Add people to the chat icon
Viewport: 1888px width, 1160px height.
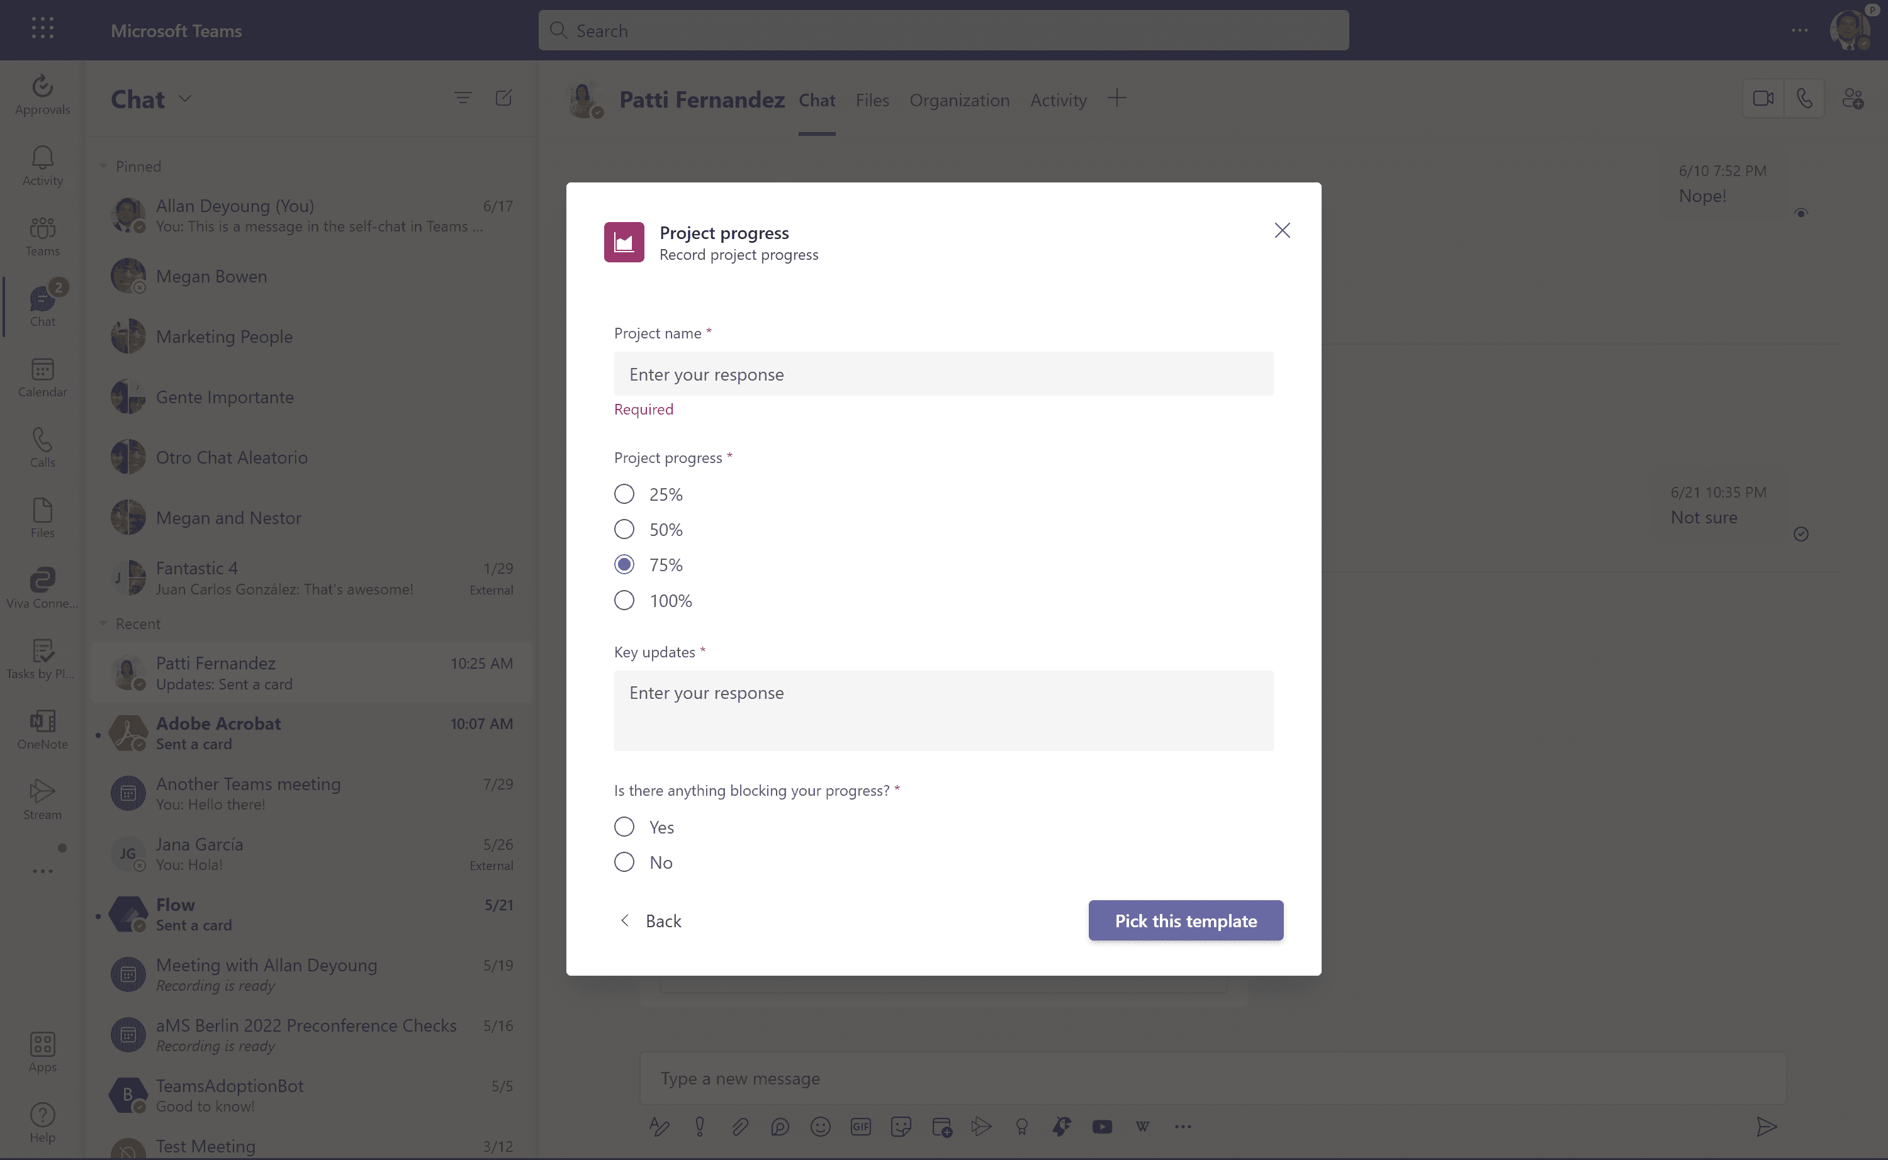[x=1853, y=98]
